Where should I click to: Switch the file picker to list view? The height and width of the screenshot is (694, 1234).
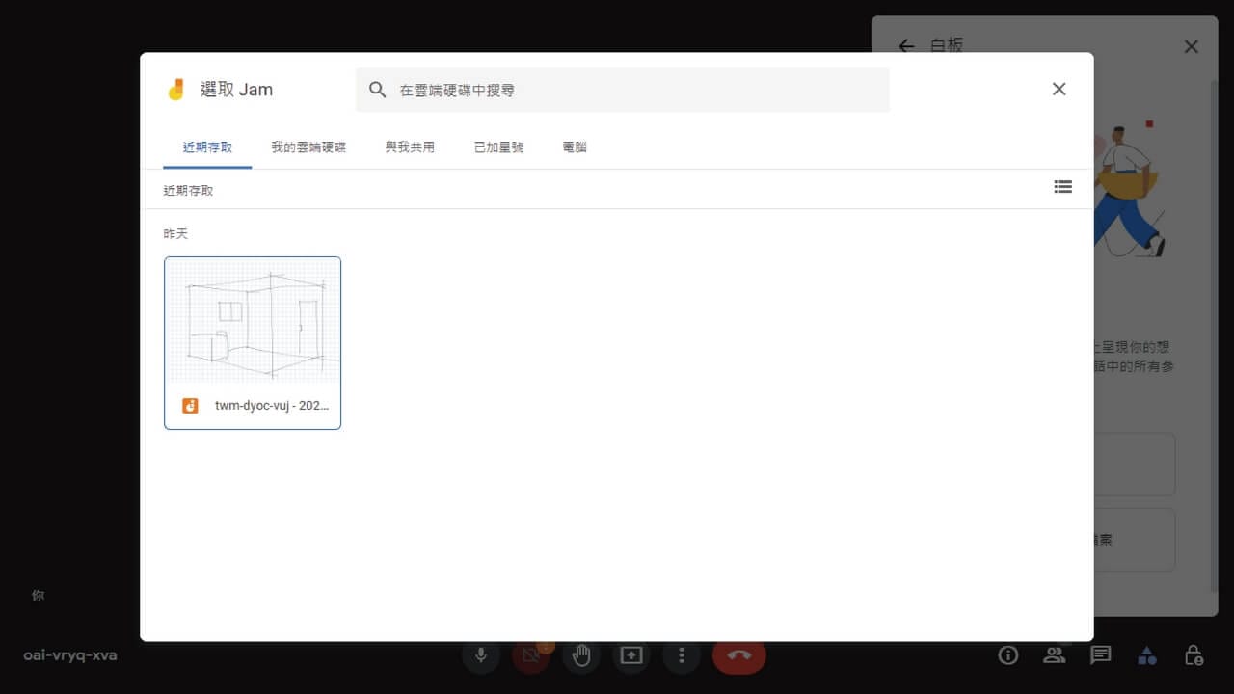(1063, 187)
